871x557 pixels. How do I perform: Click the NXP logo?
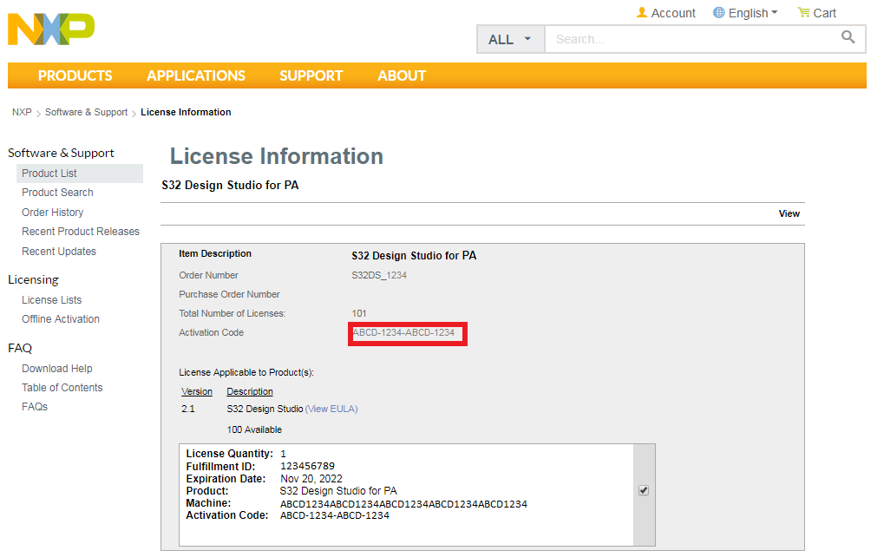pyautogui.click(x=50, y=29)
